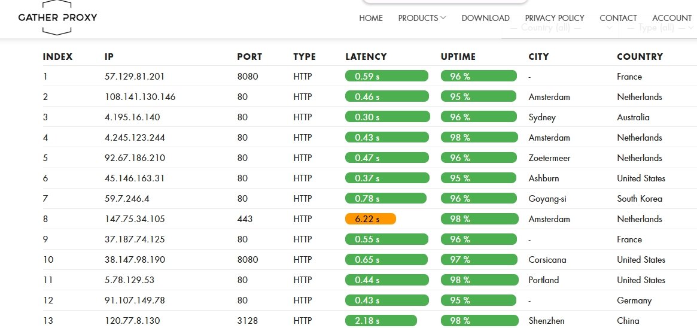Open the CONTACT page

coord(618,18)
